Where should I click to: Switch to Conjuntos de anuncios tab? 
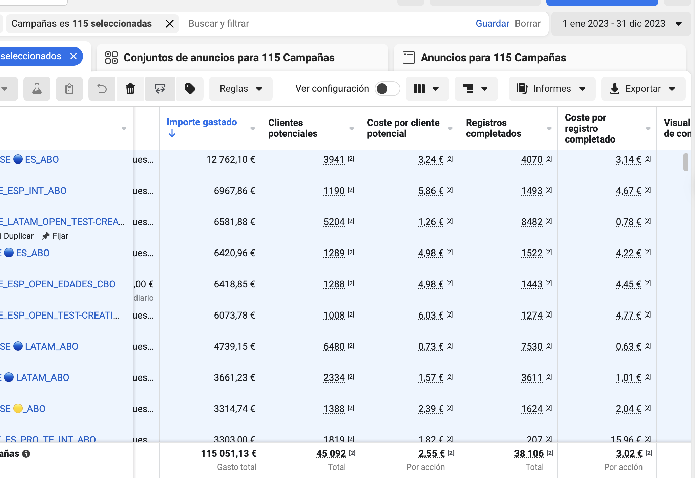[x=229, y=58]
